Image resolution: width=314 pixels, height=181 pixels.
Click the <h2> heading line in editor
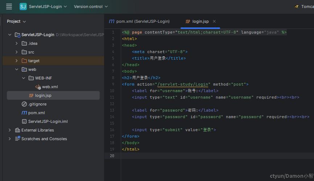click(141, 78)
